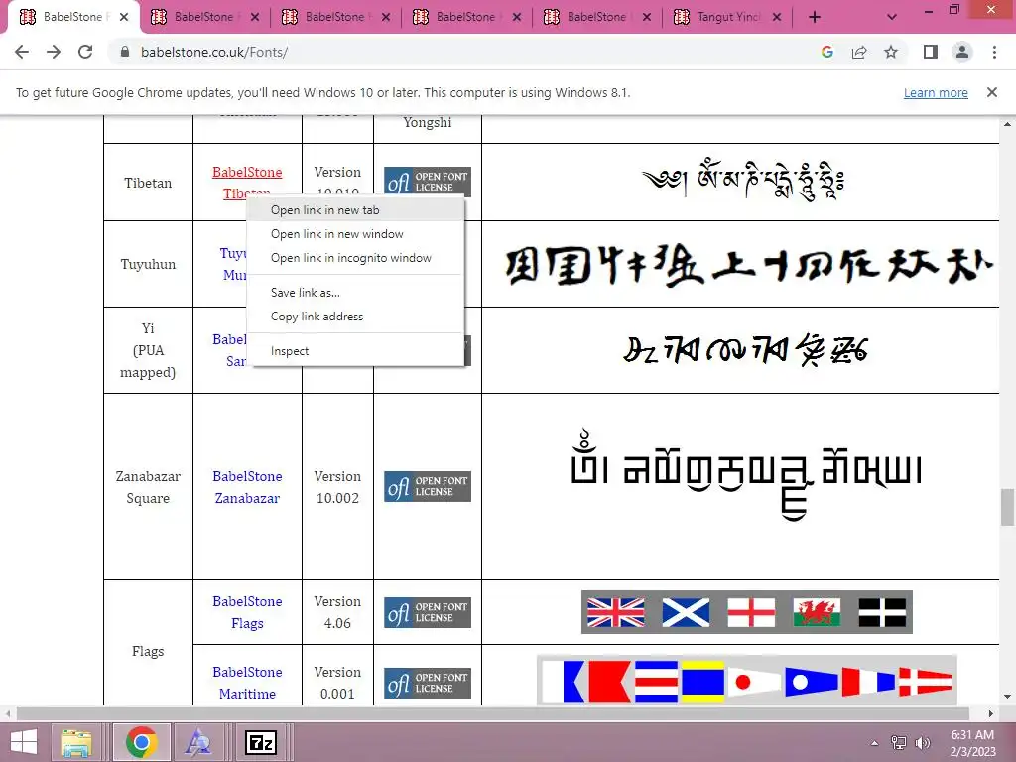Viewport: 1016px width, 762px height.
Task: Choose Inspect from the context menu
Action: pos(356,351)
